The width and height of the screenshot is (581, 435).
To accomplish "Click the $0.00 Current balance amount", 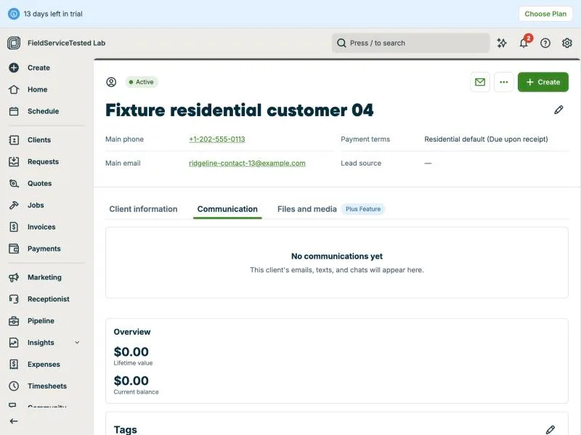I will coord(131,381).
